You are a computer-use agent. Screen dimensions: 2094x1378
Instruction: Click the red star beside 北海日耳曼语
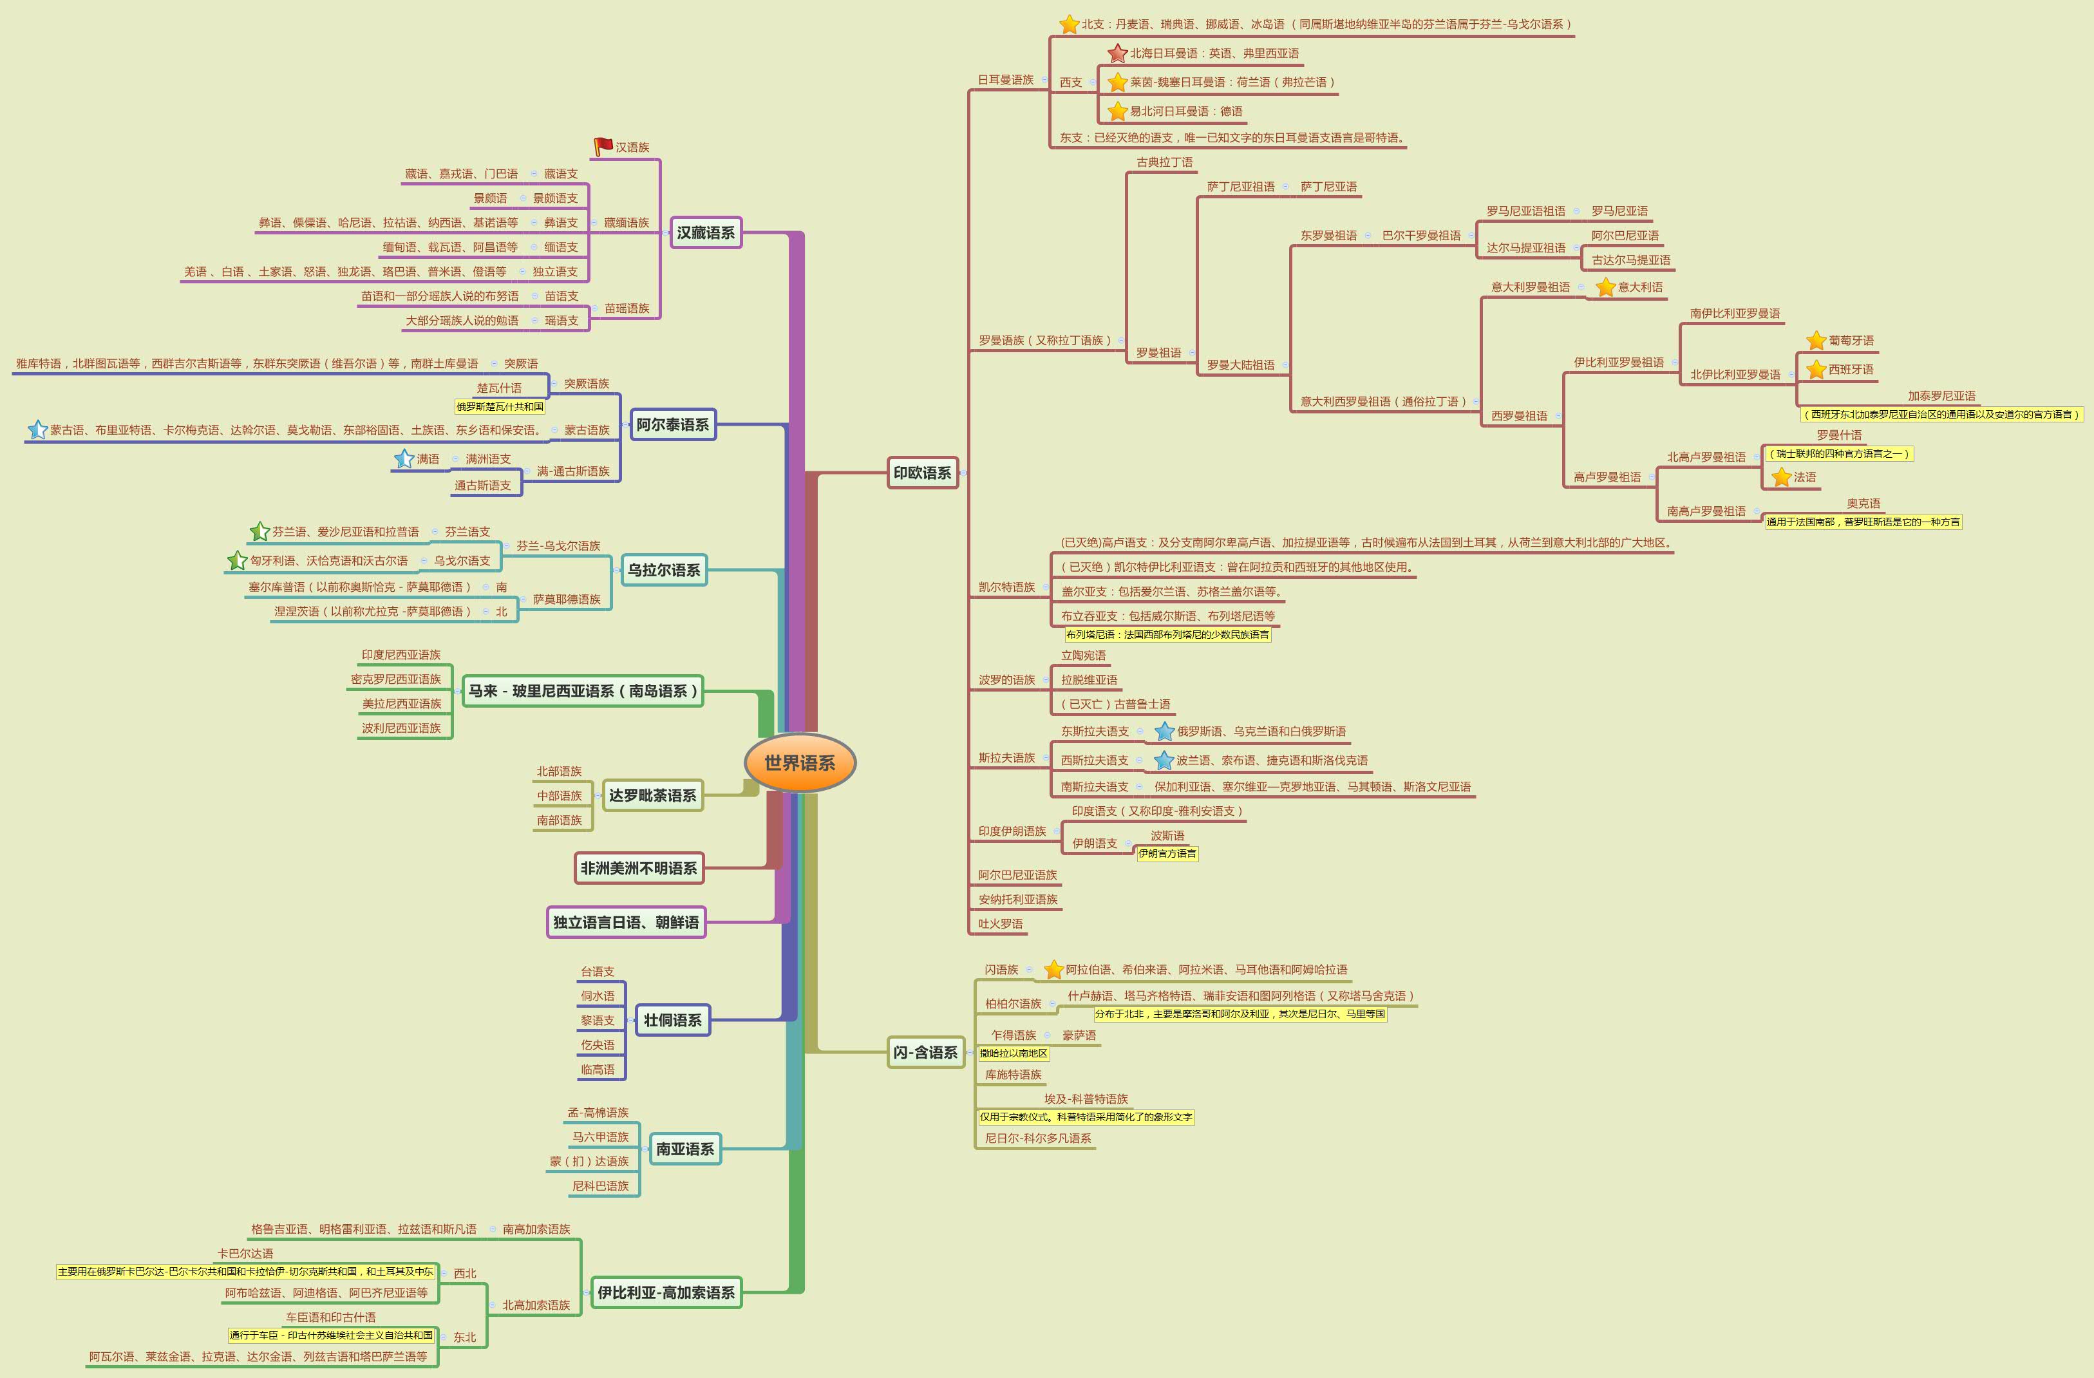(1117, 53)
